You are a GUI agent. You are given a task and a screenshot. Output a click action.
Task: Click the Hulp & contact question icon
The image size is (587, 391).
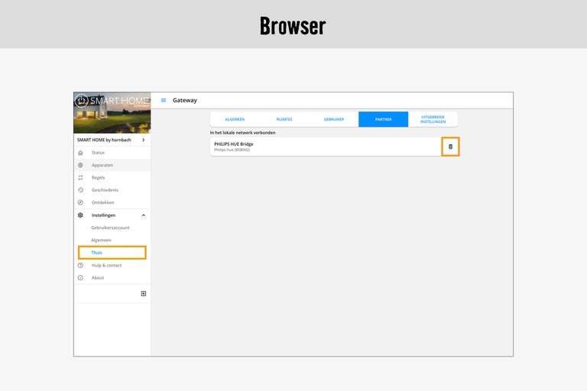click(80, 265)
